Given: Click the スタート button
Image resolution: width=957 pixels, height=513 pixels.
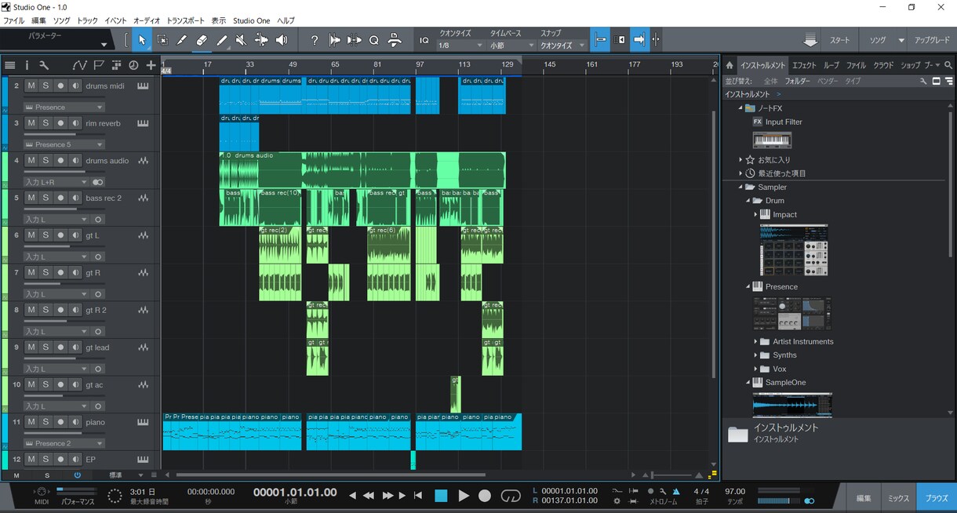Looking at the screenshot, I should click(x=840, y=40).
